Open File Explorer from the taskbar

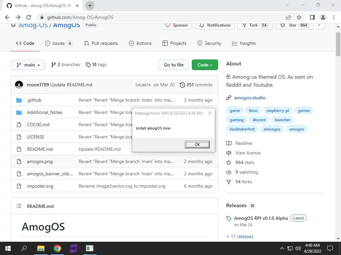pos(41,248)
